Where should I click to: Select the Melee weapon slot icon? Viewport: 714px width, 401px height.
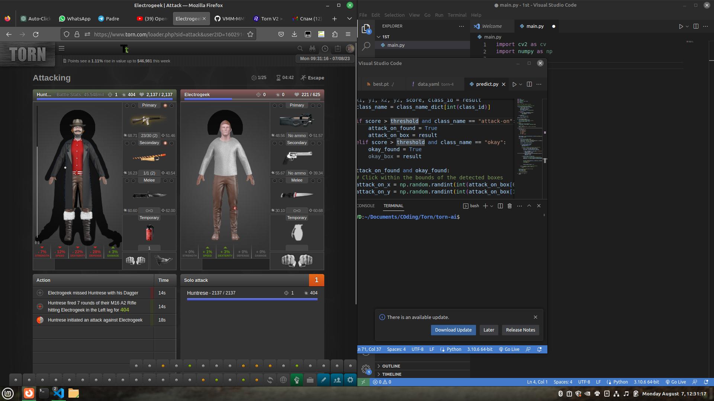(149, 195)
